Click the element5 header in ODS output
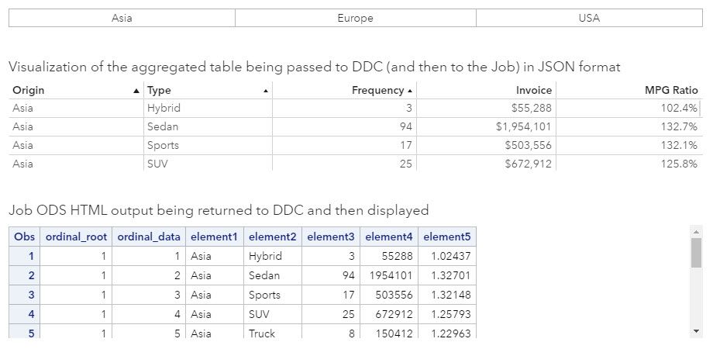 pyautogui.click(x=447, y=237)
